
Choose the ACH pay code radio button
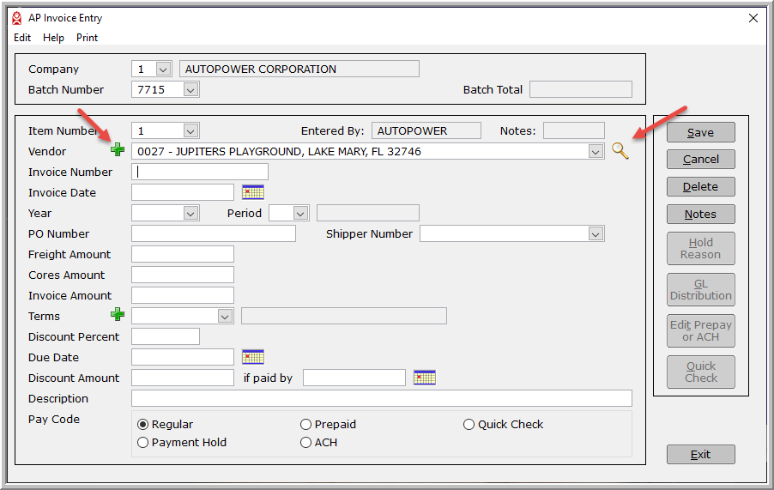pos(306,443)
